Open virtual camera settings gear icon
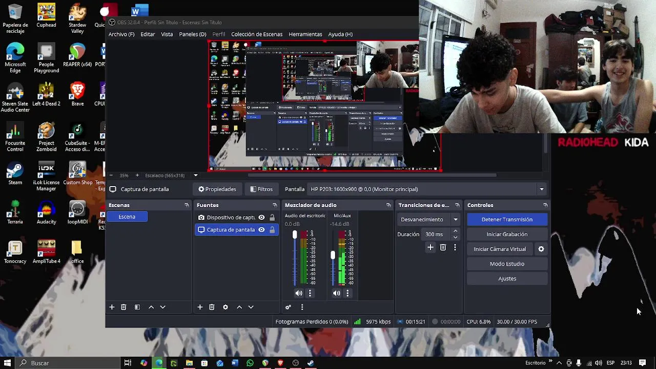 (541, 249)
